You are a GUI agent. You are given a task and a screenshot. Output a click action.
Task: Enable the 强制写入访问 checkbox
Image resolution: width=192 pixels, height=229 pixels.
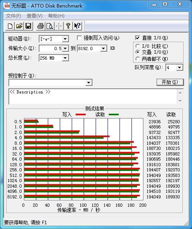(79, 38)
